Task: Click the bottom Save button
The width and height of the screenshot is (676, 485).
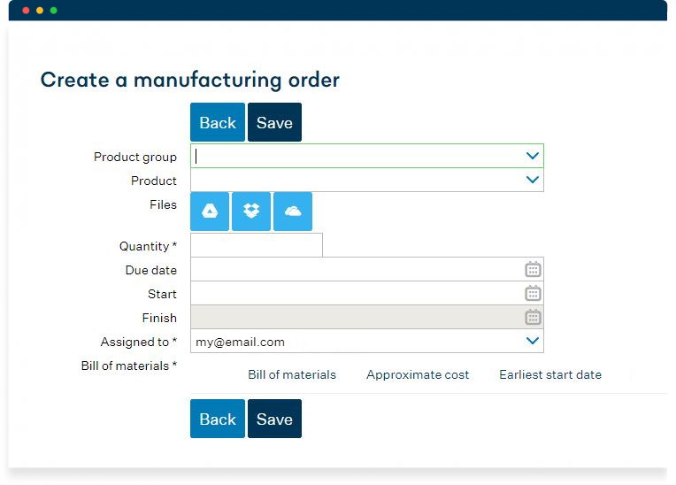Action: [274, 419]
